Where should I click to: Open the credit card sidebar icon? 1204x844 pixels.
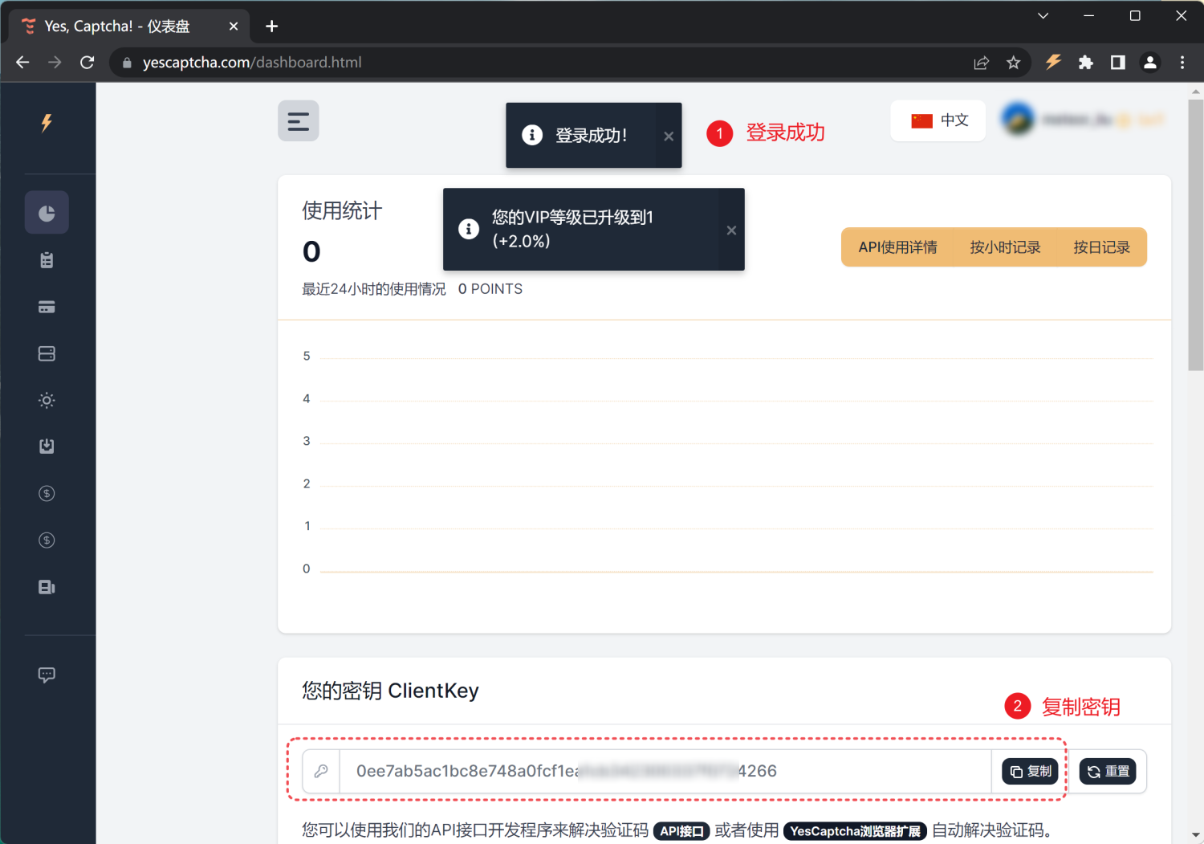click(x=47, y=307)
